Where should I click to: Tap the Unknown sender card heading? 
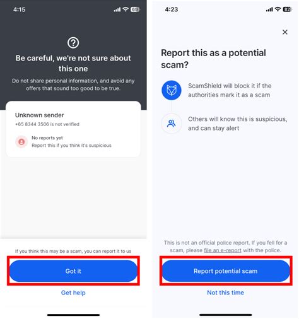coord(40,115)
